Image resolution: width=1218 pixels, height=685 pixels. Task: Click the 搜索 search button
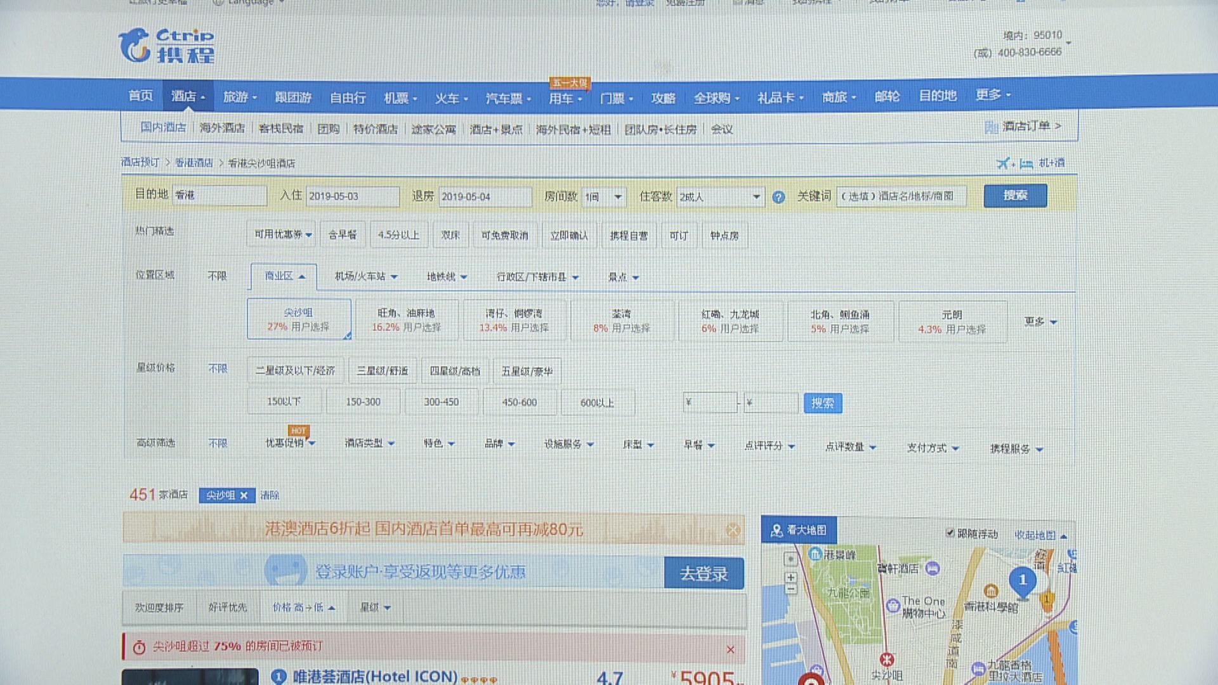click(1014, 195)
